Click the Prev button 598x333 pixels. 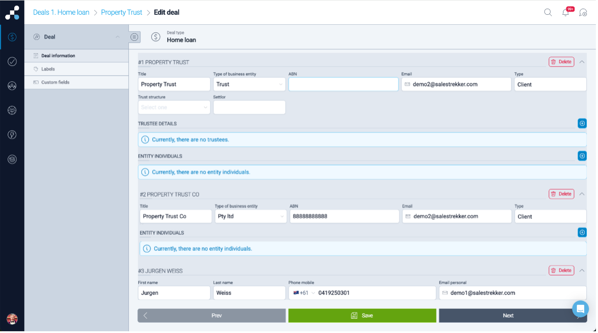(x=212, y=316)
